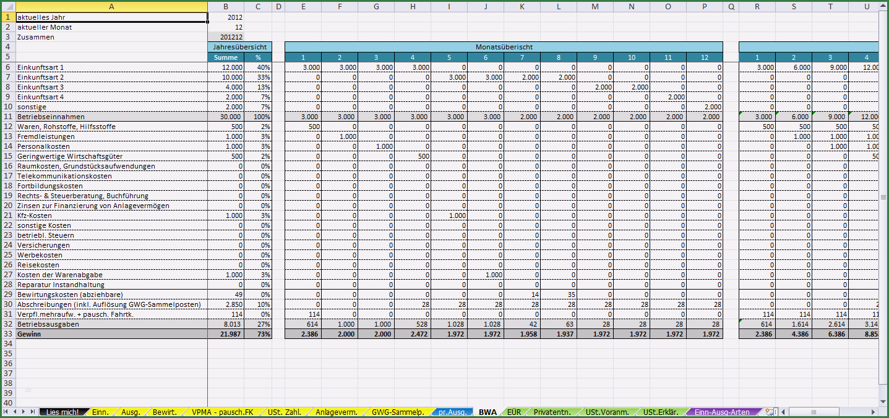The image size is (889, 418).
Task: Select column B header
Action: [x=226, y=7]
